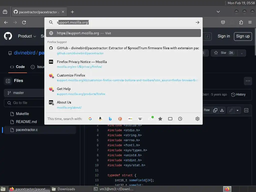Click the Sign up button
This screenshot has height=192, width=256.
tap(243, 36)
